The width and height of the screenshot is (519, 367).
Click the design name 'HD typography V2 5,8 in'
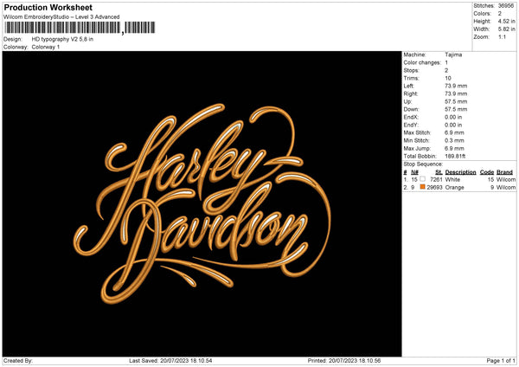coord(62,39)
